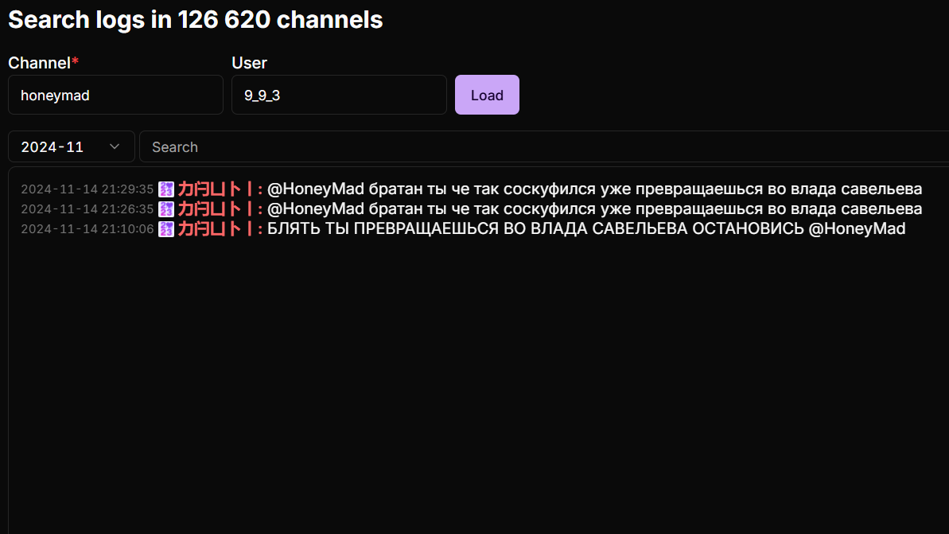Click the @HoneyMad mention in first message
The image size is (949, 534).
(x=315, y=189)
